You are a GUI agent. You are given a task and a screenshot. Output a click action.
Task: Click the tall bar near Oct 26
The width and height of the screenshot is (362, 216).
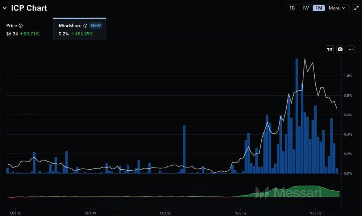[x=184, y=149]
